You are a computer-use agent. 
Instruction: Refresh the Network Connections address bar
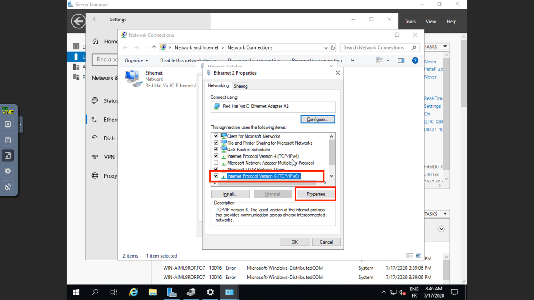pos(332,47)
